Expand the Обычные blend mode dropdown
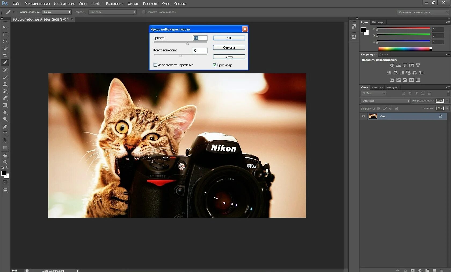451x272 pixels. [x=385, y=101]
